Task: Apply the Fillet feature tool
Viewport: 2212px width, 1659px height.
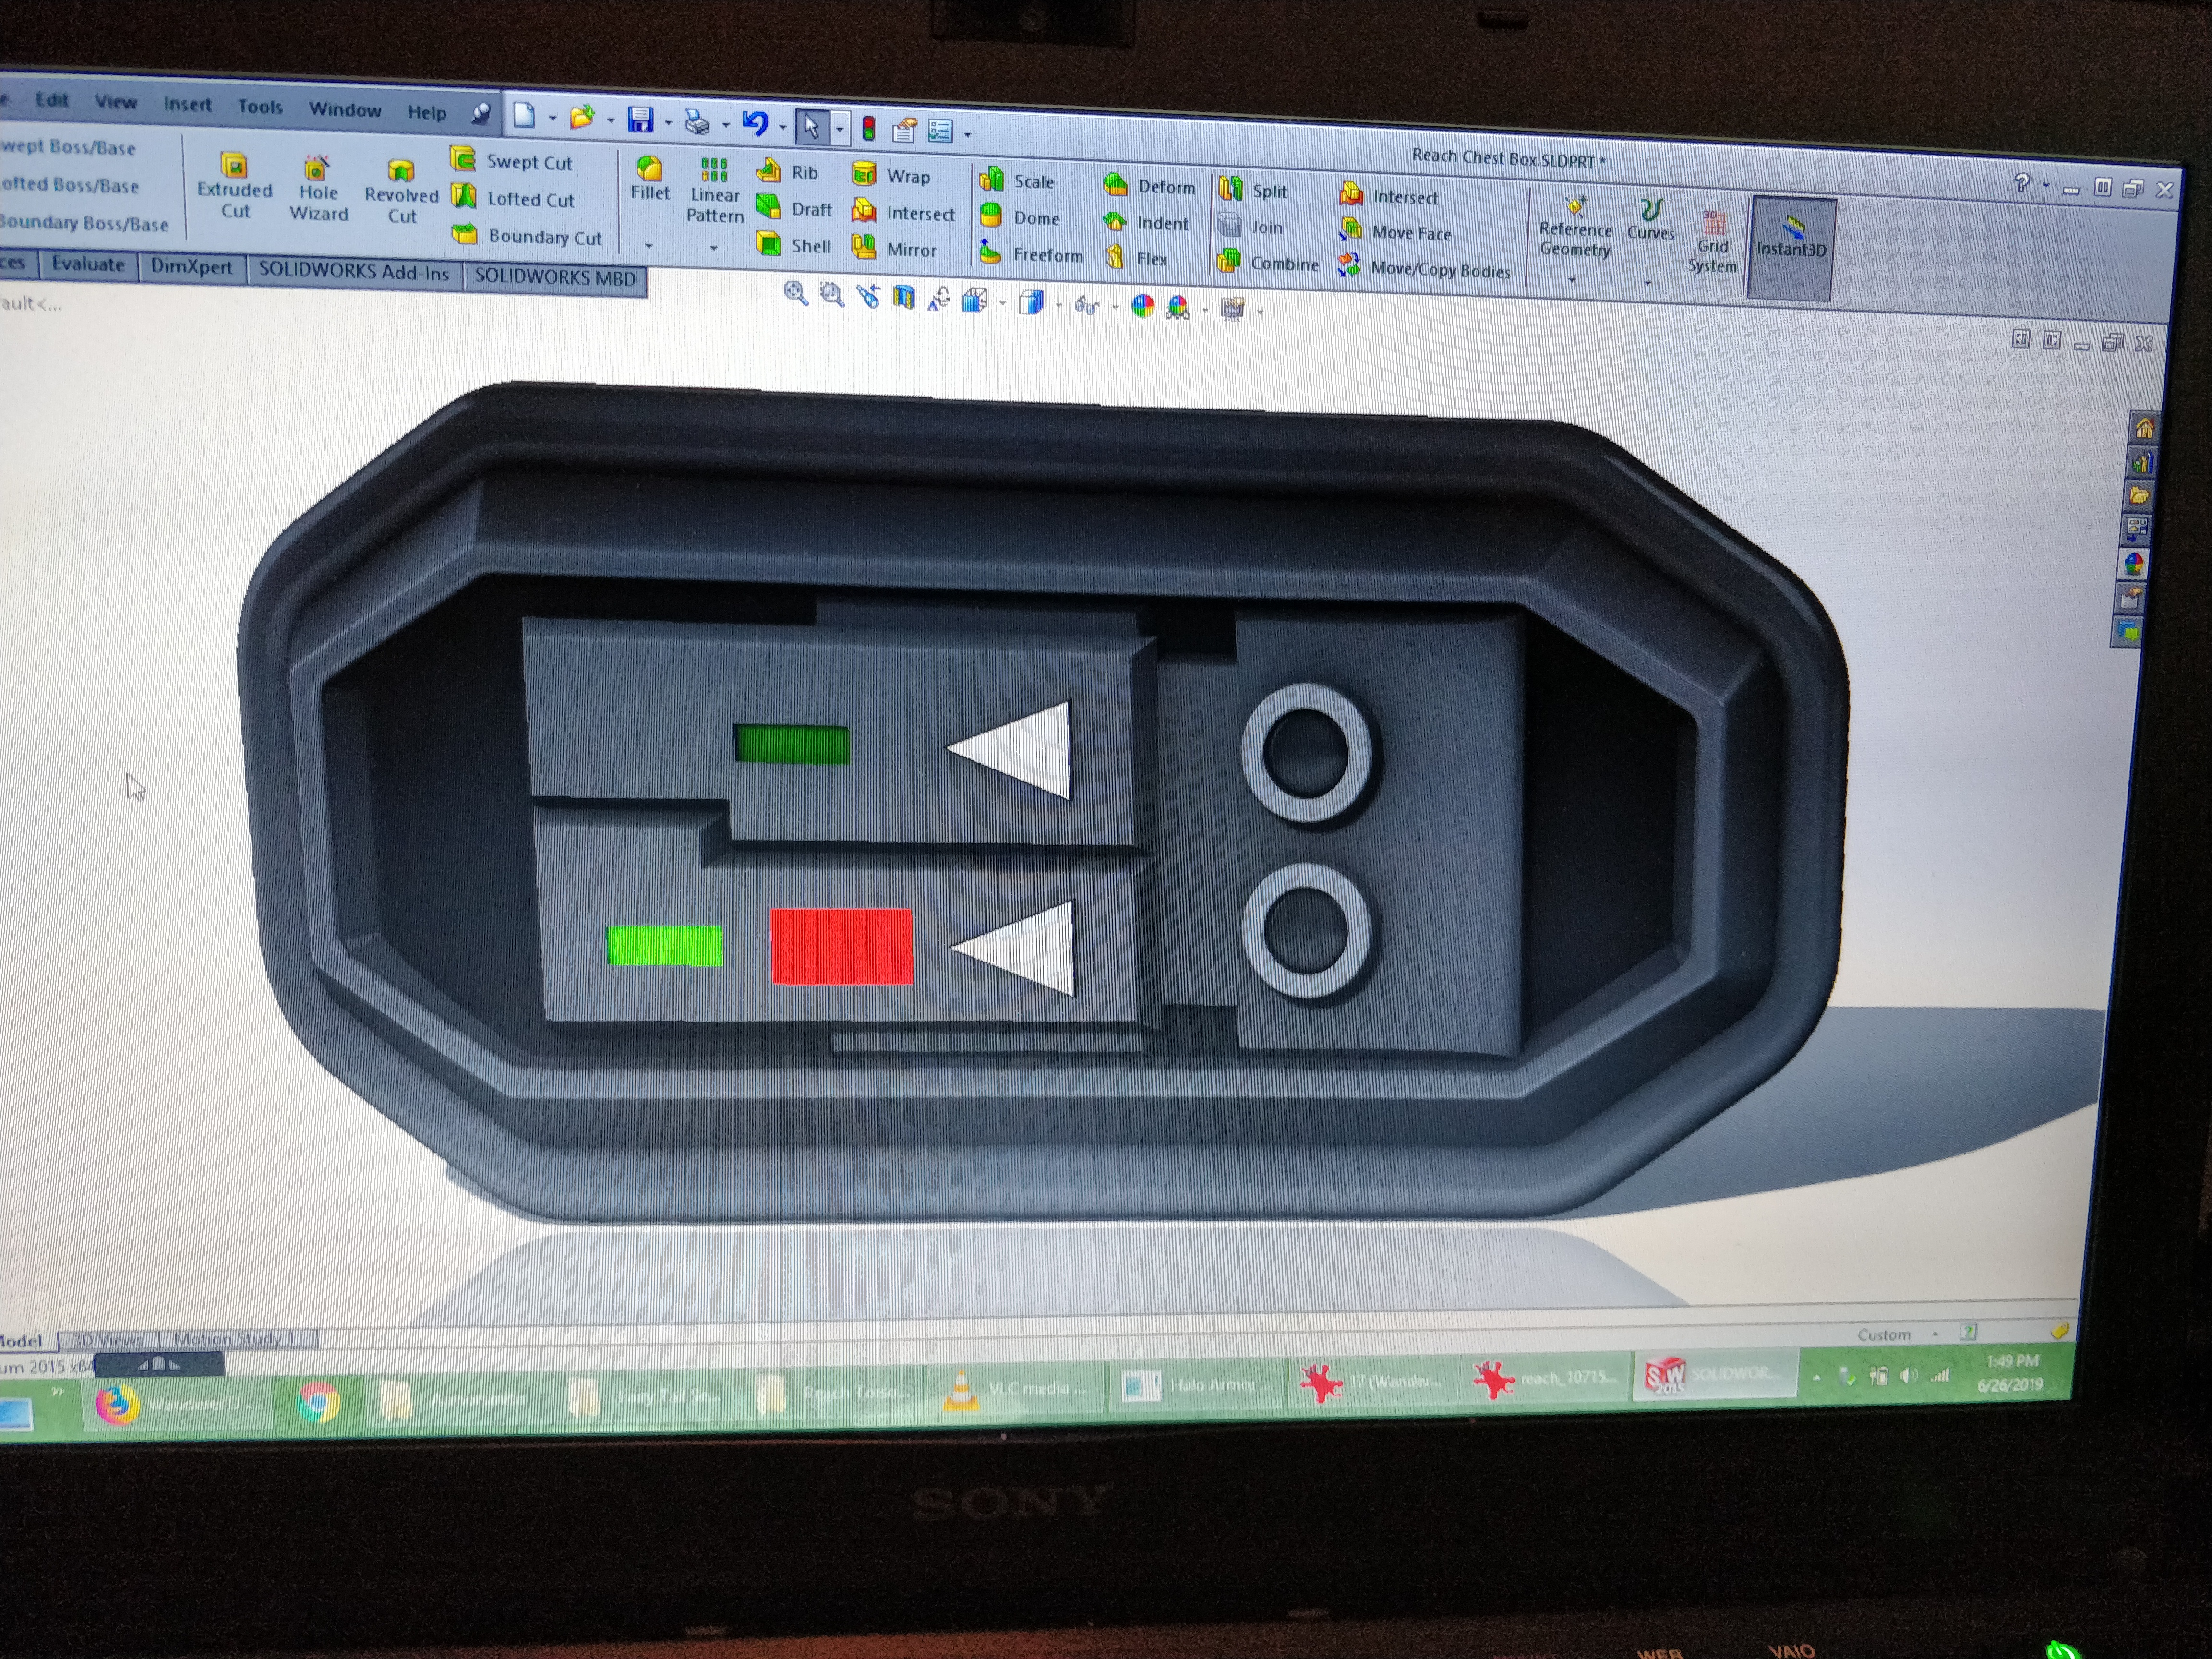Action: [649, 180]
